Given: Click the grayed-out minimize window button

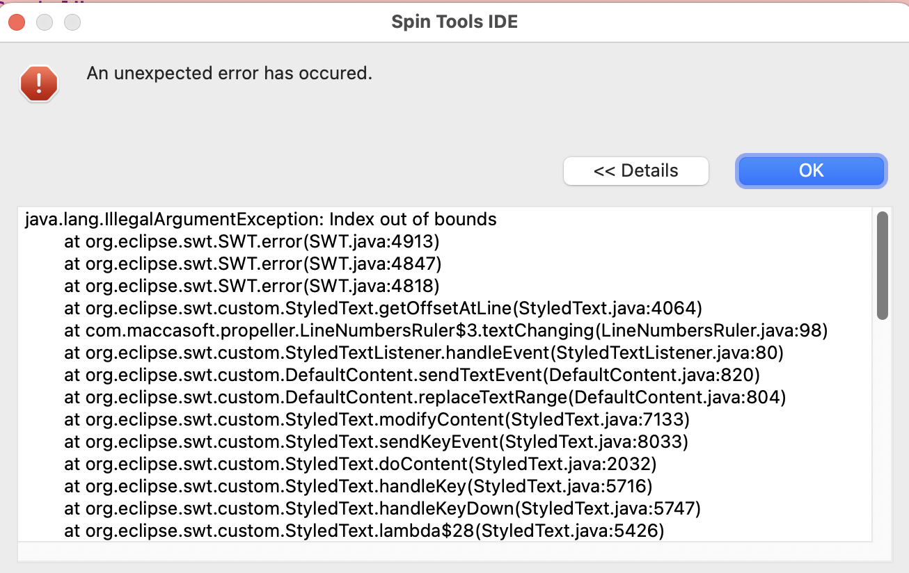Looking at the screenshot, I should coord(45,22).
